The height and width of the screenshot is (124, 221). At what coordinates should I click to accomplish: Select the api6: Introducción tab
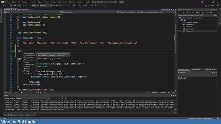[x=23, y=10]
